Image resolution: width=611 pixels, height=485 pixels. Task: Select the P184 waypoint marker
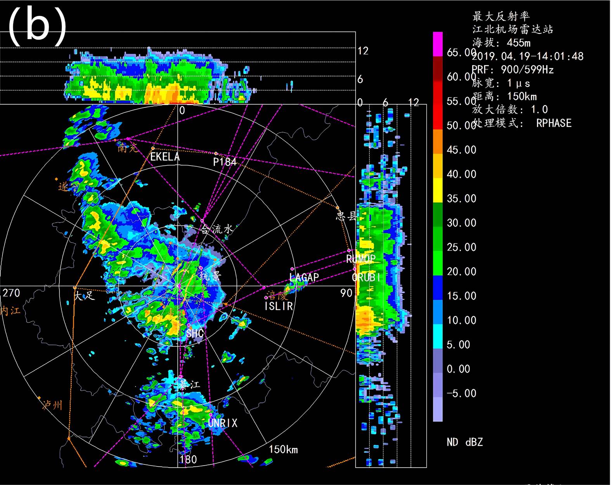pyautogui.click(x=216, y=154)
